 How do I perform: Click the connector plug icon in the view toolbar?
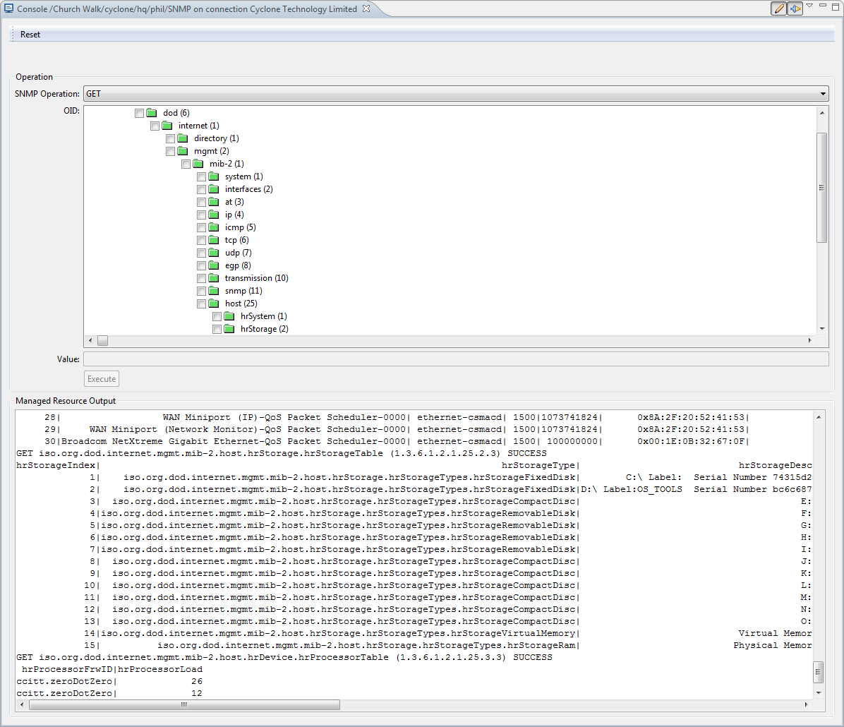tap(795, 8)
